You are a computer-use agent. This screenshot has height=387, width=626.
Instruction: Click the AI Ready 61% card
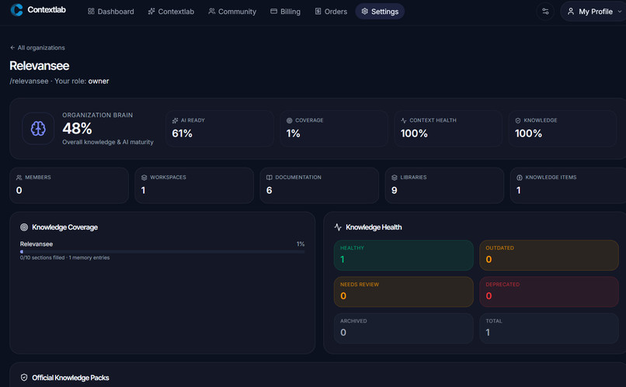point(220,128)
